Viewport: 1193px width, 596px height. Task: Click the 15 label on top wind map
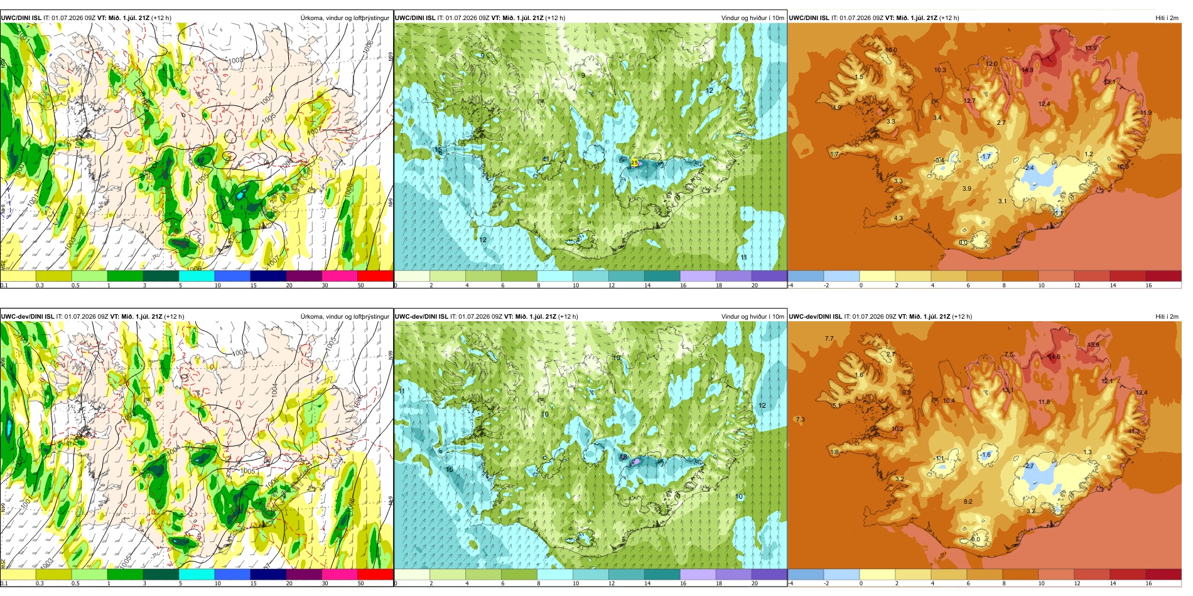click(x=438, y=149)
